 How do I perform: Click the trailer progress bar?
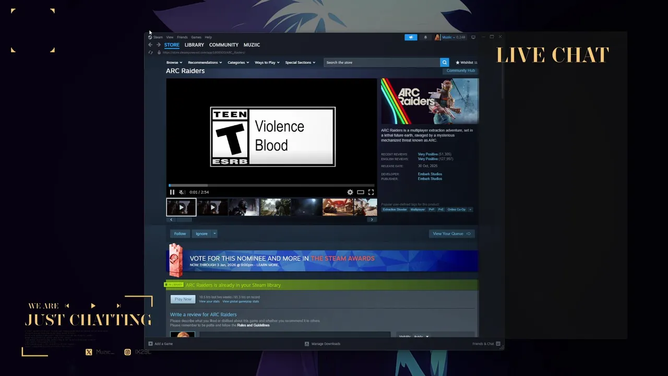(x=271, y=185)
